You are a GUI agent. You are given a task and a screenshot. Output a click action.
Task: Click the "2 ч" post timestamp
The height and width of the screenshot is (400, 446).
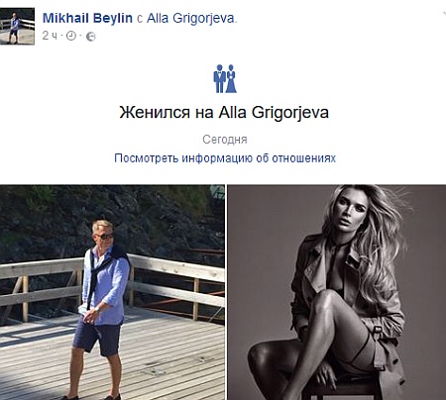point(50,36)
